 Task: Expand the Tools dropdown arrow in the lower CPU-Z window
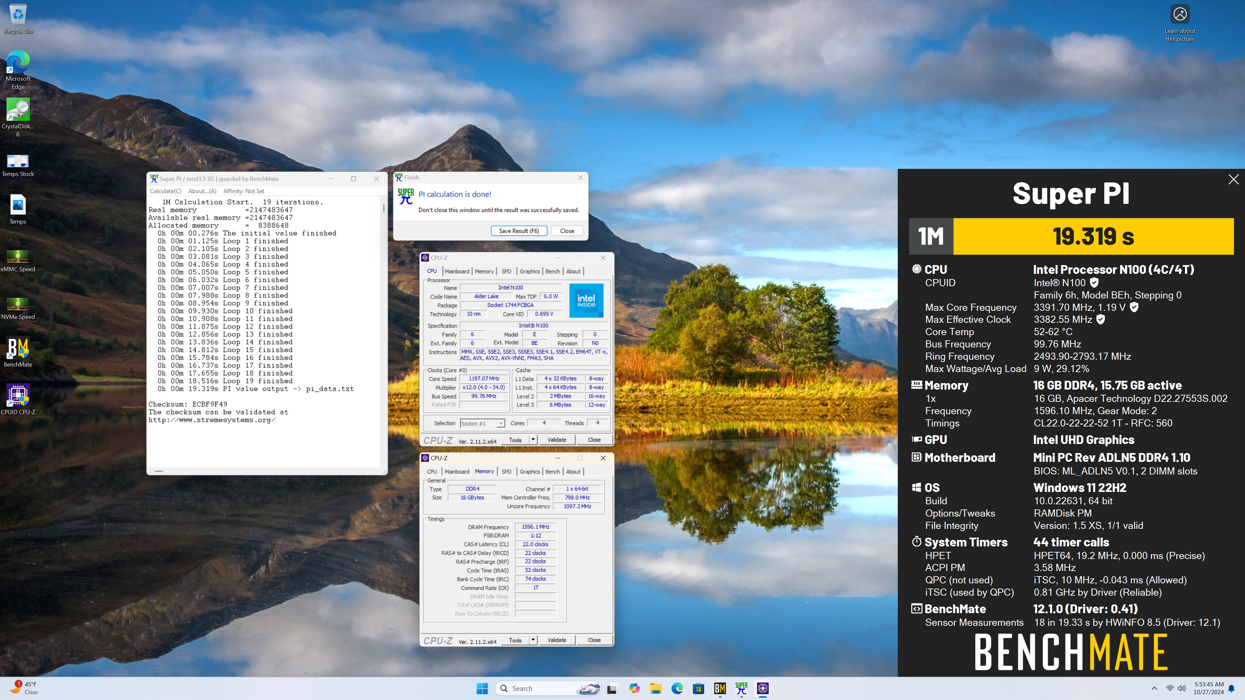(x=533, y=641)
